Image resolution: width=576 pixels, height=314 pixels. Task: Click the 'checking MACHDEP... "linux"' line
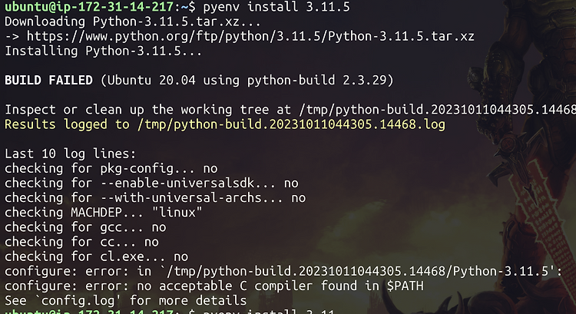pos(103,213)
